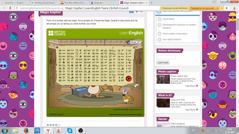The width and height of the screenshot is (239, 134).
Task: Click View More under Photo caption
Action: click(x=191, y=86)
